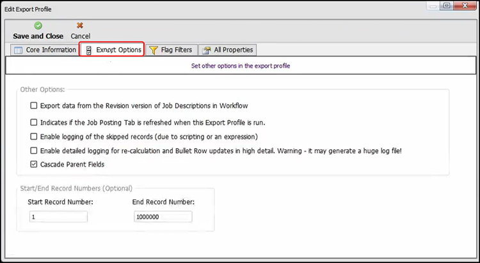This screenshot has width=480, height=263.
Task: Enable export from Revision version of Job Descriptions
Action: 34,106
